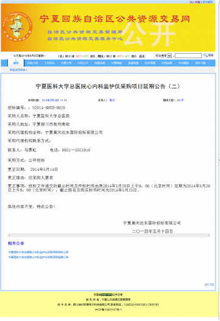Open the 协会建设 navigation item
This screenshot has height=321, width=220.
click(183, 63)
